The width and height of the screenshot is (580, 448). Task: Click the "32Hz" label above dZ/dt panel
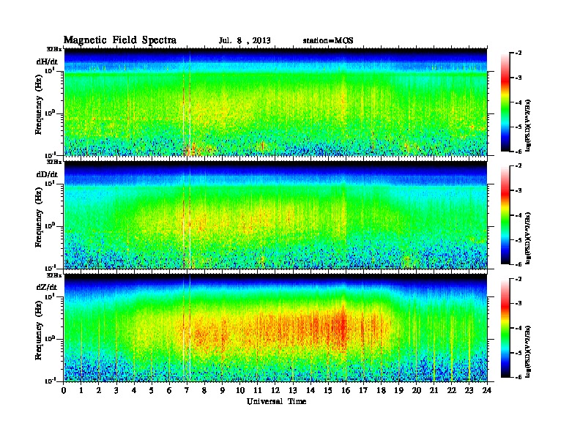tap(54, 275)
